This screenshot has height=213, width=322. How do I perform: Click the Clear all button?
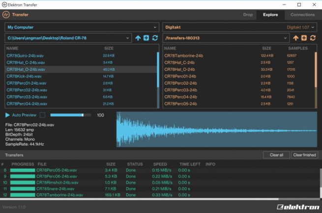(x=276, y=155)
